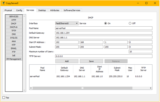Close the CopyServer0 window
This screenshot has height=102, width=160.
pyautogui.click(x=155, y=3)
